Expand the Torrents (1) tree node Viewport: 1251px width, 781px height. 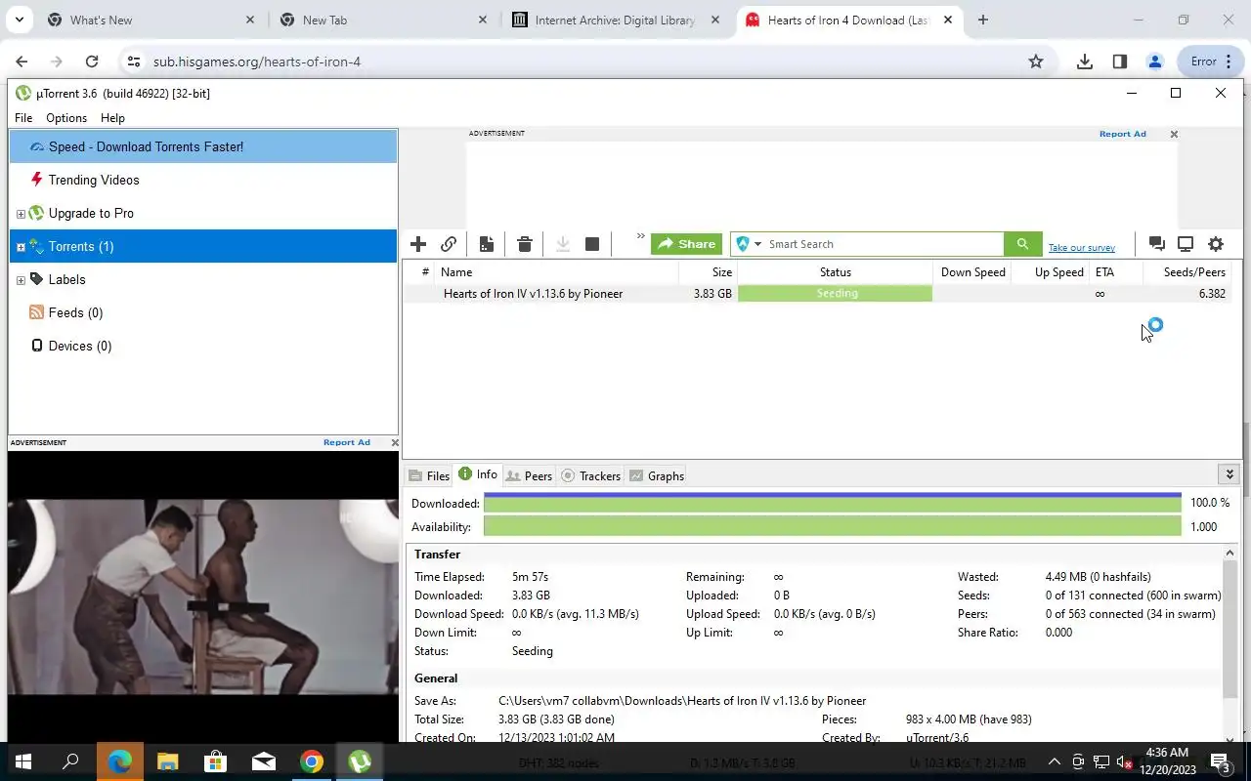(21, 247)
